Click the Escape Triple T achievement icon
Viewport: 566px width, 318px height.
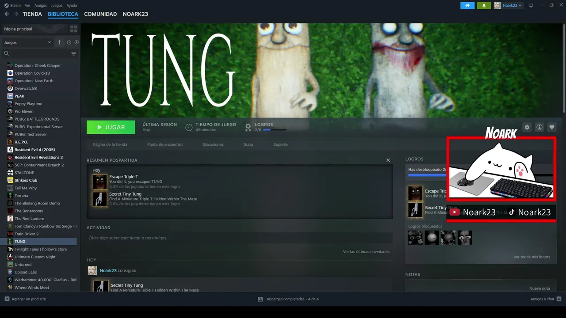(x=99, y=182)
